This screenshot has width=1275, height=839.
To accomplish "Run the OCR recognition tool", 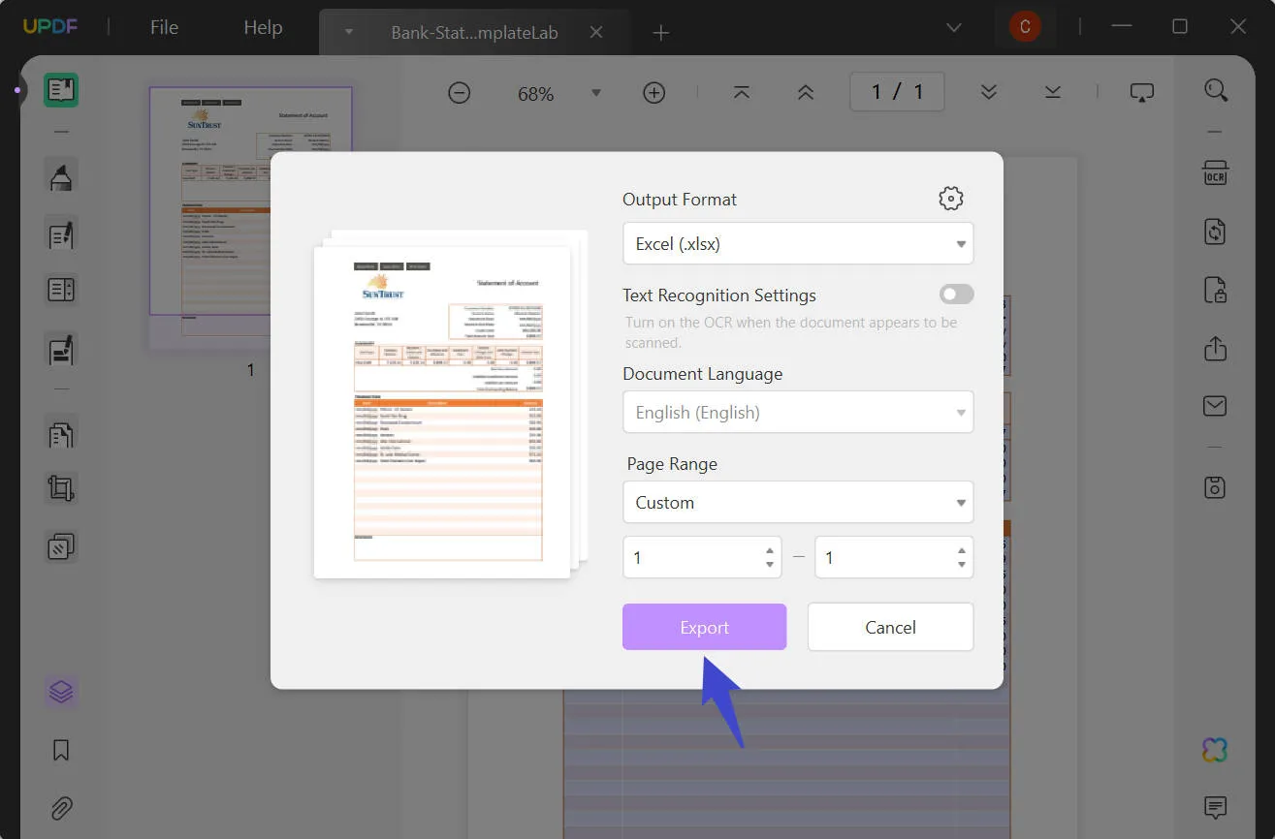I will [x=1215, y=173].
